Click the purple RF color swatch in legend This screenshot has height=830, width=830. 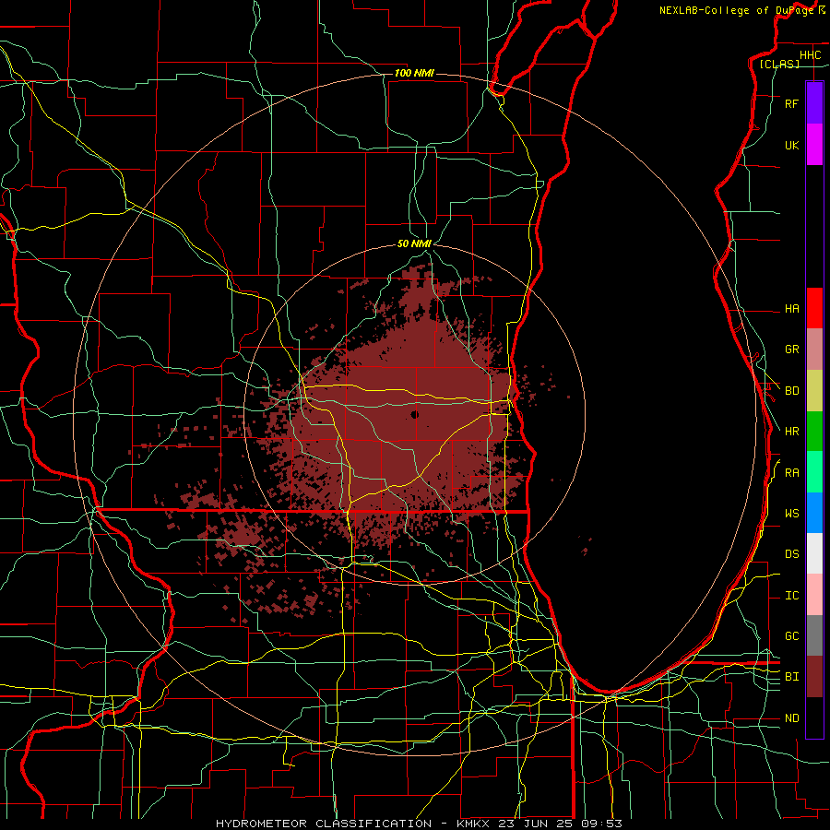point(814,103)
